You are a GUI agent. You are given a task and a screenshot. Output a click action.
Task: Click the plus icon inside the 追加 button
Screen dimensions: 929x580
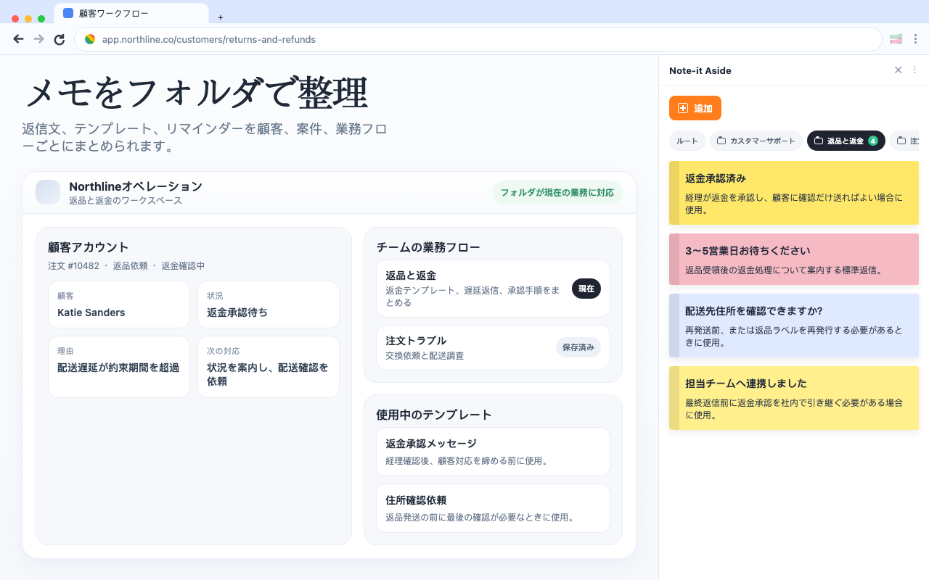click(x=682, y=107)
